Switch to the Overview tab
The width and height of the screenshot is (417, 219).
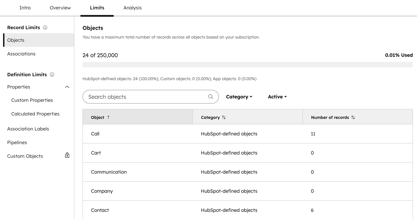coord(60,8)
